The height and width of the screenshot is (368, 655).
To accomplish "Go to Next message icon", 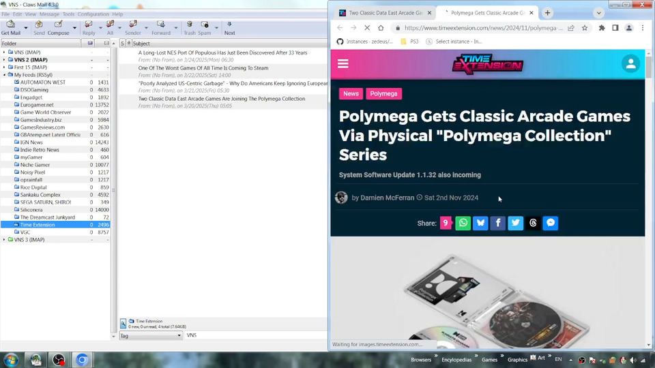I will [229, 25].
